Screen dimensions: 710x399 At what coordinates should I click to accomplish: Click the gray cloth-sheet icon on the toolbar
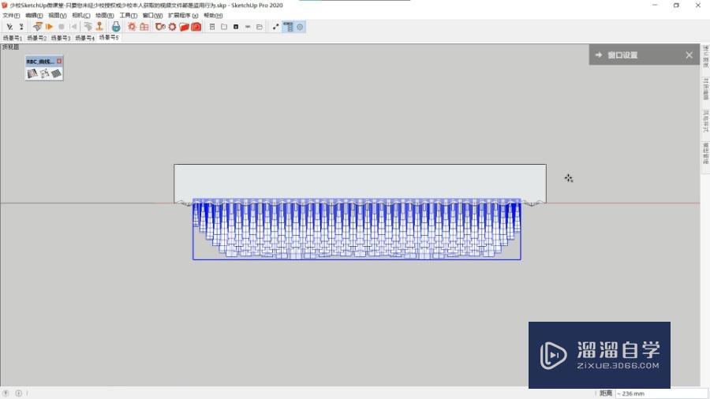[88, 27]
